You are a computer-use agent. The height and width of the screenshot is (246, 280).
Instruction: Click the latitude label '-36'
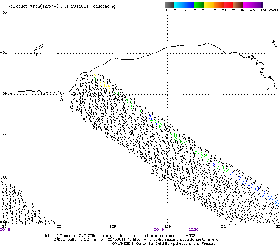pos(3,135)
